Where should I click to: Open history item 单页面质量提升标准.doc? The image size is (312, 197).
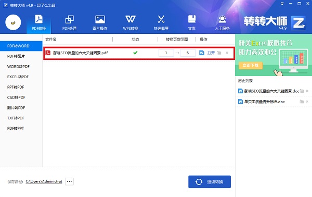(x=265, y=102)
